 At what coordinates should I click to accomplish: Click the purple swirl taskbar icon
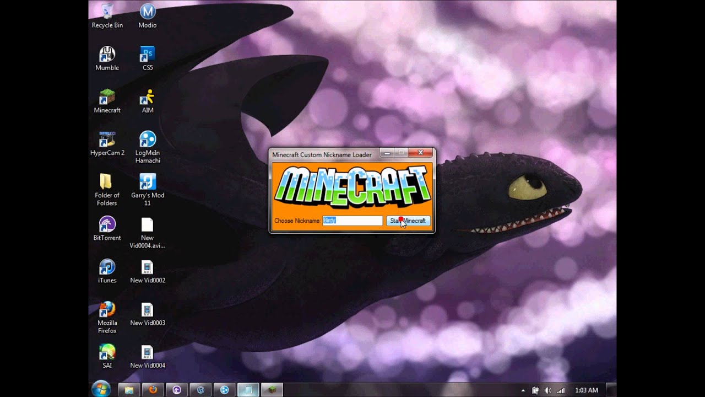(x=177, y=390)
